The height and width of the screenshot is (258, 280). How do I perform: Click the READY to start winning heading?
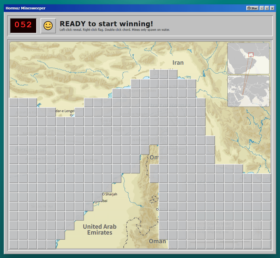click(x=106, y=24)
